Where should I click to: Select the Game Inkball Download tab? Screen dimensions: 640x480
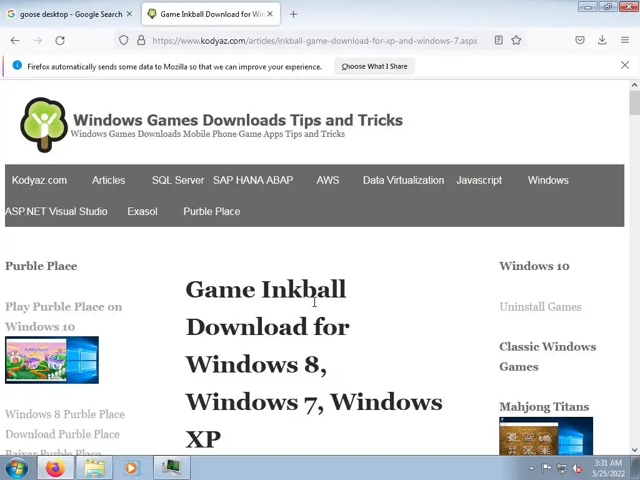pyautogui.click(x=211, y=14)
